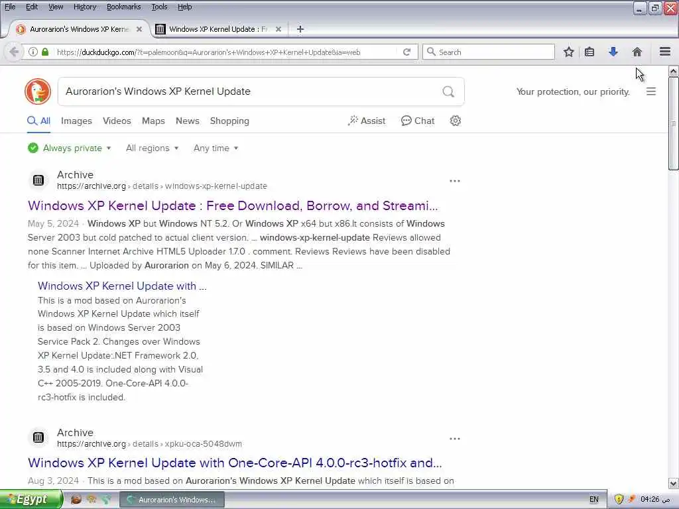This screenshot has height=509, width=679.
Task: Click the Assist wand button
Action: tap(366, 121)
